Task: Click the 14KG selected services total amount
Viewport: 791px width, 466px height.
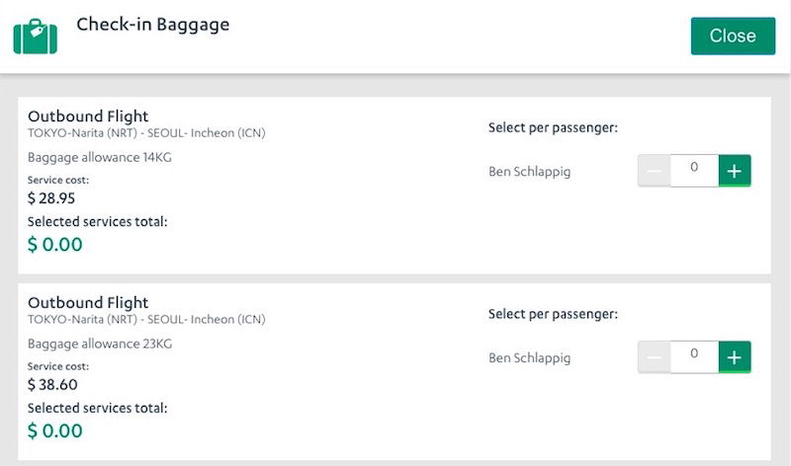Action: (55, 244)
